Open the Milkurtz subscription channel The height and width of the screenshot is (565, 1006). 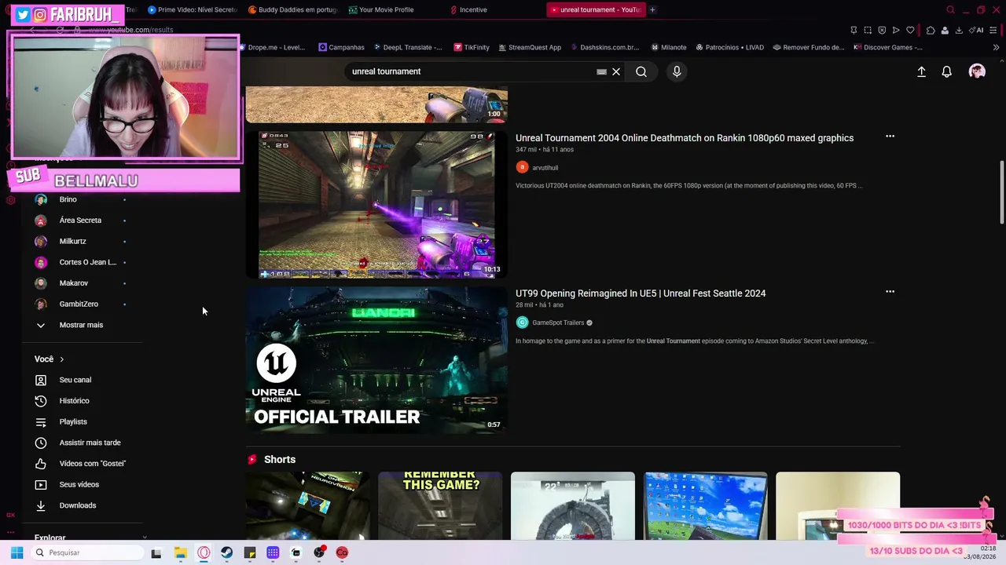tap(72, 242)
